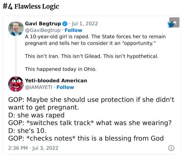The image size is (182, 155).
Task: Click 'This happened today in Ohio' line
Action: point(60,69)
